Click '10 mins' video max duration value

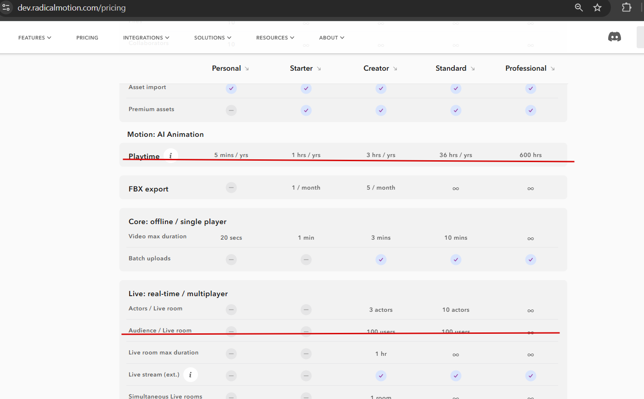(x=456, y=238)
